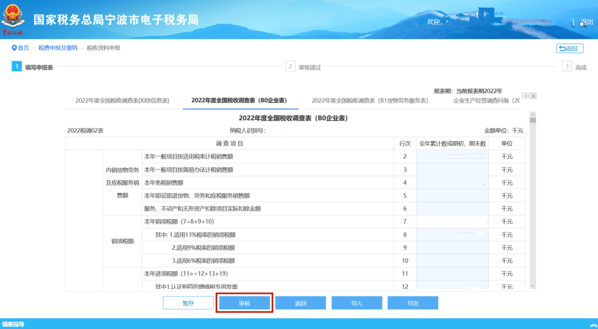Click the 导入 button
Screen dimensions: 598x329
click(357, 303)
